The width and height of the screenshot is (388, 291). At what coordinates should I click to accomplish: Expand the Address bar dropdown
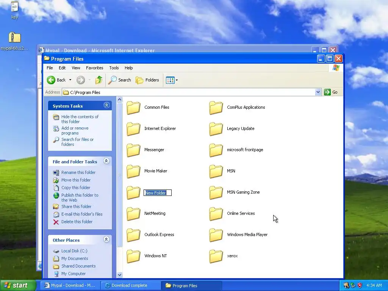pos(318,92)
